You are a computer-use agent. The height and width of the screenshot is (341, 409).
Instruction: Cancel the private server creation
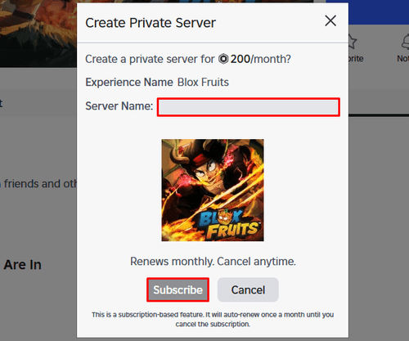(248, 289)
